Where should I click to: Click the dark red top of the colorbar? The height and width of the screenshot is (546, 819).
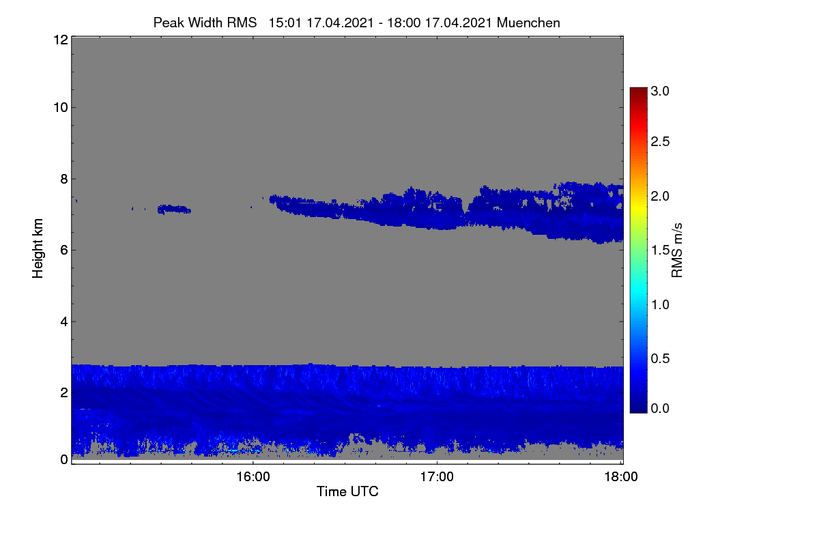pyautogui.click(x=637, y=93)
